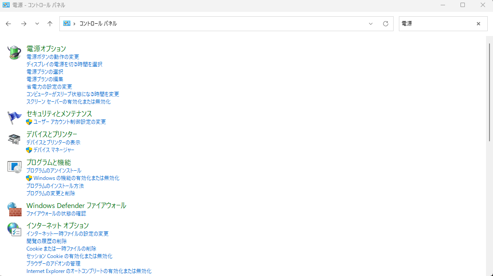Open Windows Defender ファイアウォール heading
Screen dimensions: 493x276
(x=77, y=206)
